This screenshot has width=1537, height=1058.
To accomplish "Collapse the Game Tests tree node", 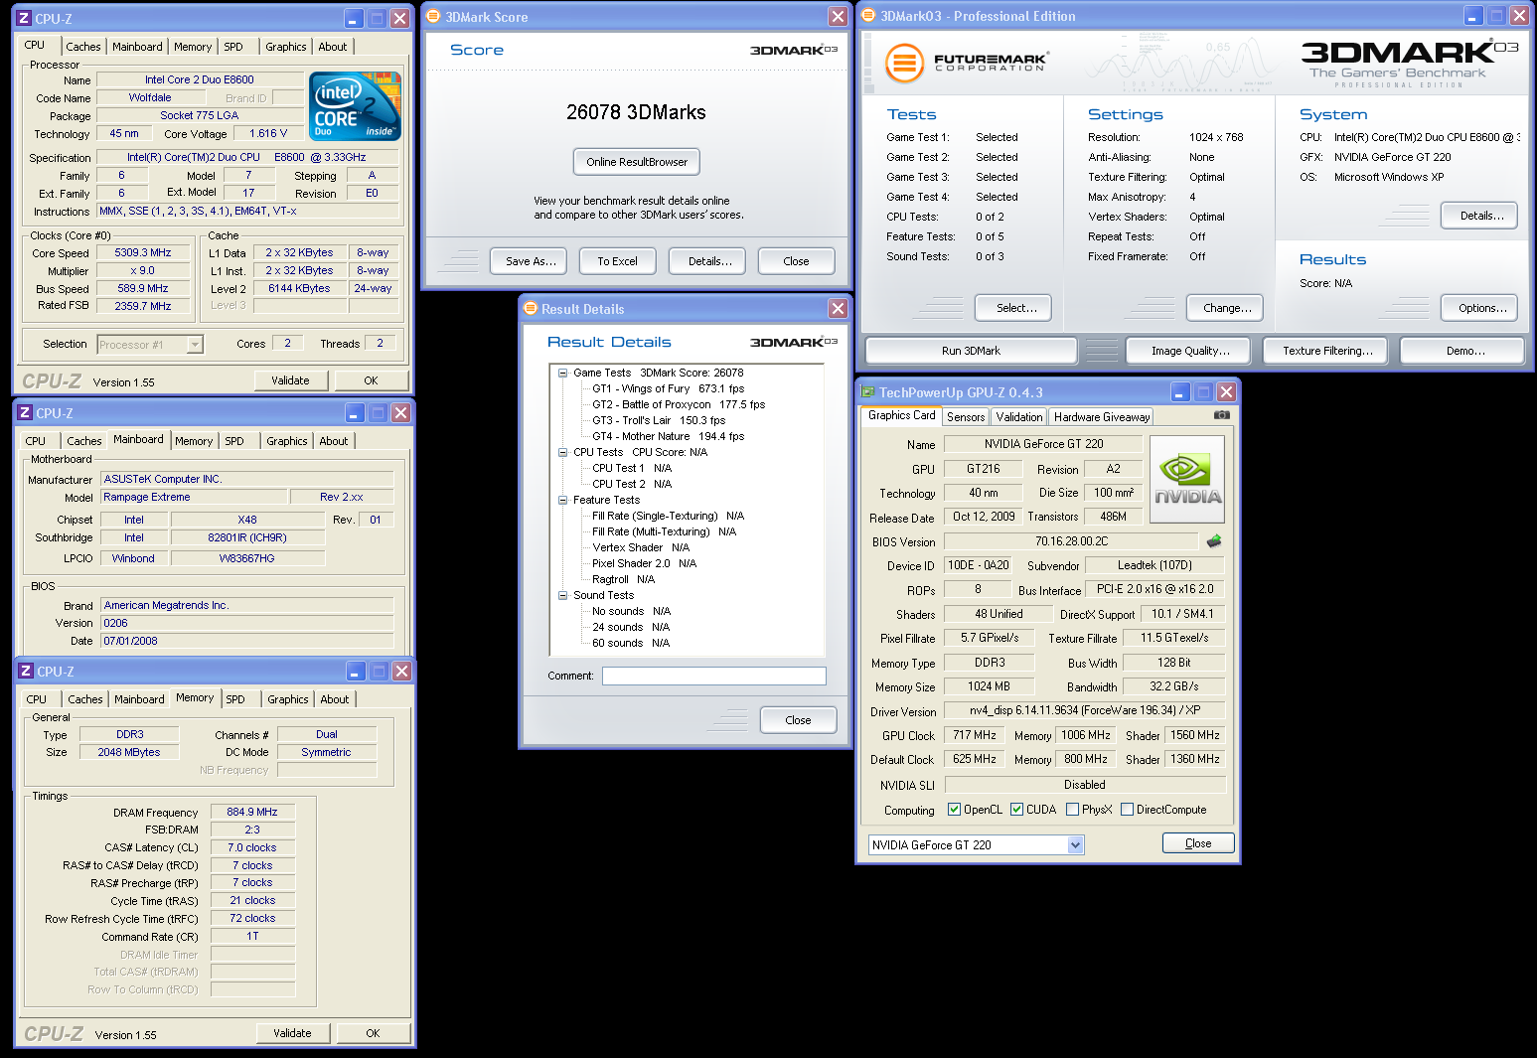I will 562,374.
